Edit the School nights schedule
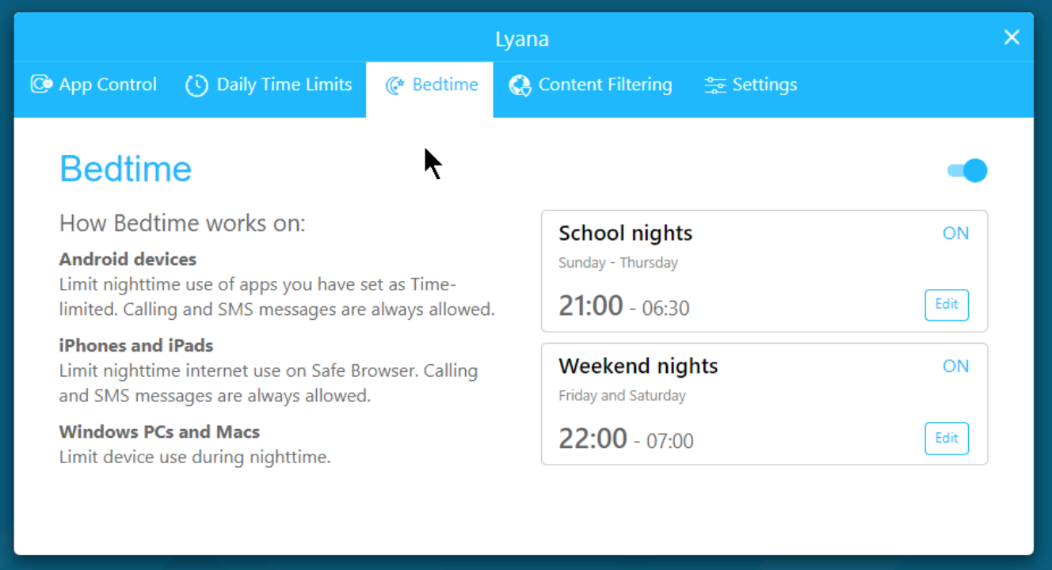The image size is (1052, 570). (x=947, y=305)
